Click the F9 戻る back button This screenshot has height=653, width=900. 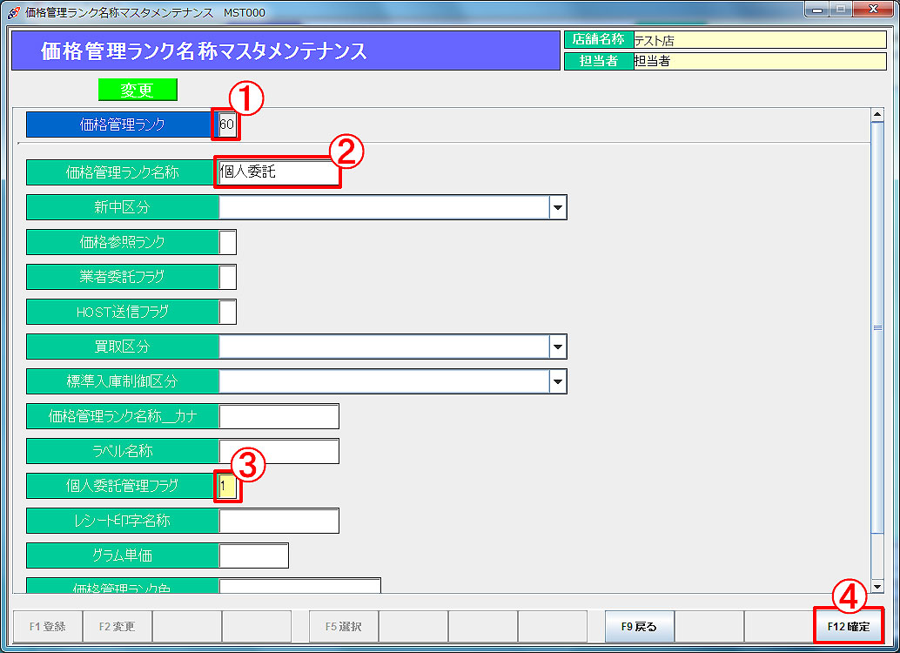[639, 626]
